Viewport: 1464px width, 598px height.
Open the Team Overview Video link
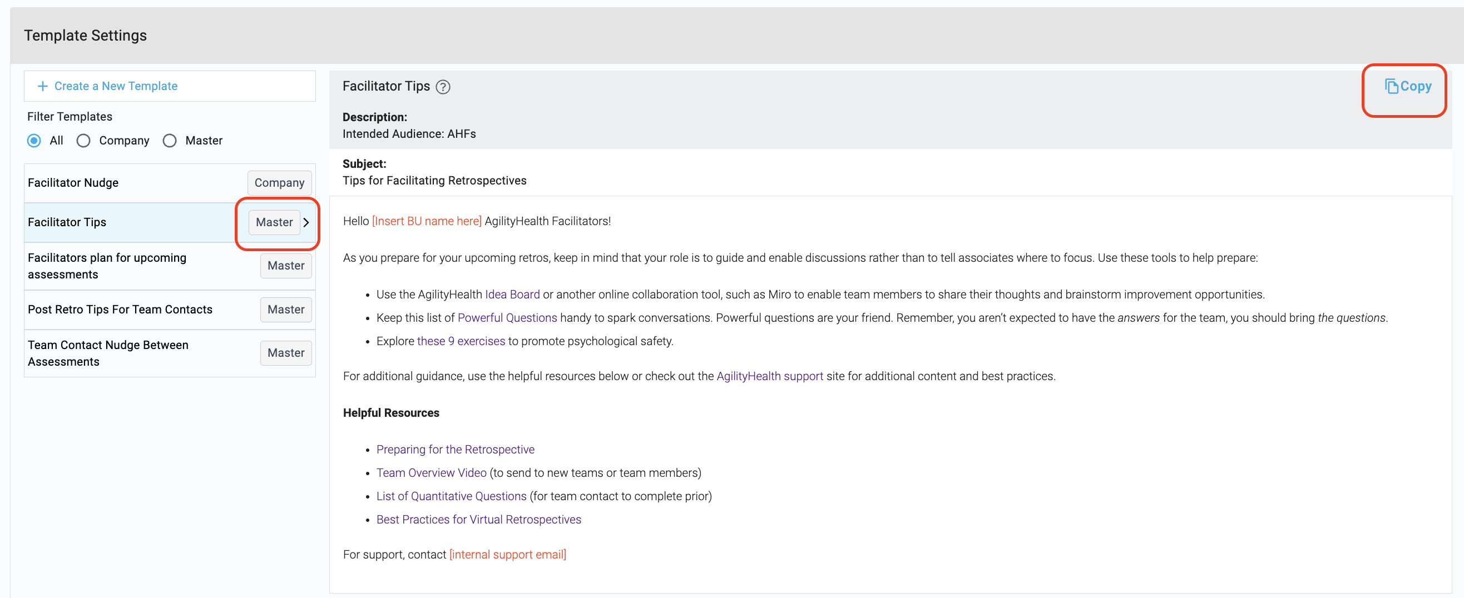click(432, 473)
